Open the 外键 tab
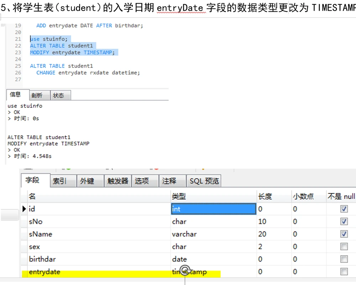 pos(87,181)
